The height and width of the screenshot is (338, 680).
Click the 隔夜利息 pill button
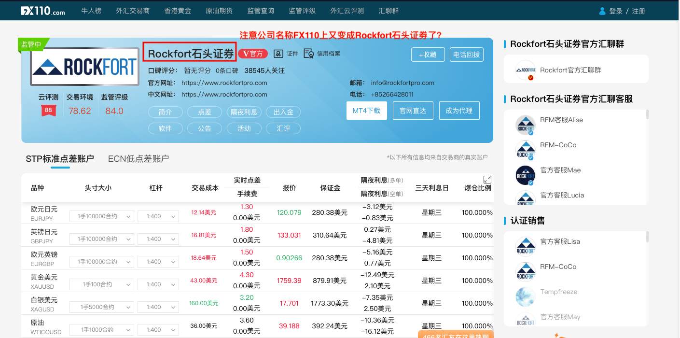[x=244, y=112]
